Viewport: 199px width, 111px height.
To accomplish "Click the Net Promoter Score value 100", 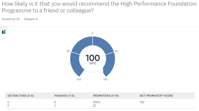I will (x=142, y=102).
